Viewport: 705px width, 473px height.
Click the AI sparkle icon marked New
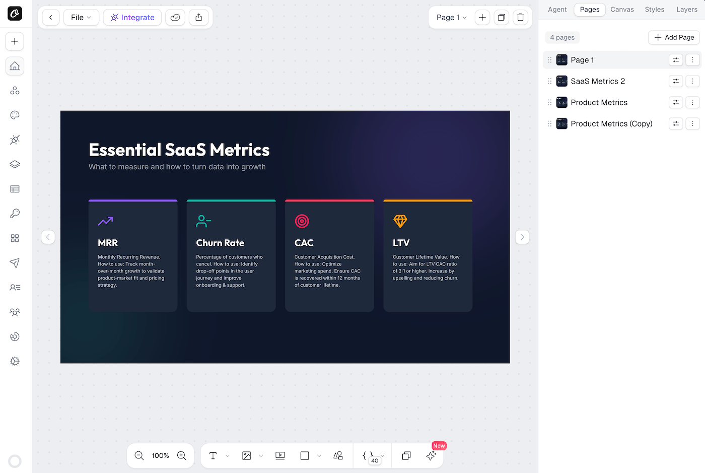click(431, 455)
